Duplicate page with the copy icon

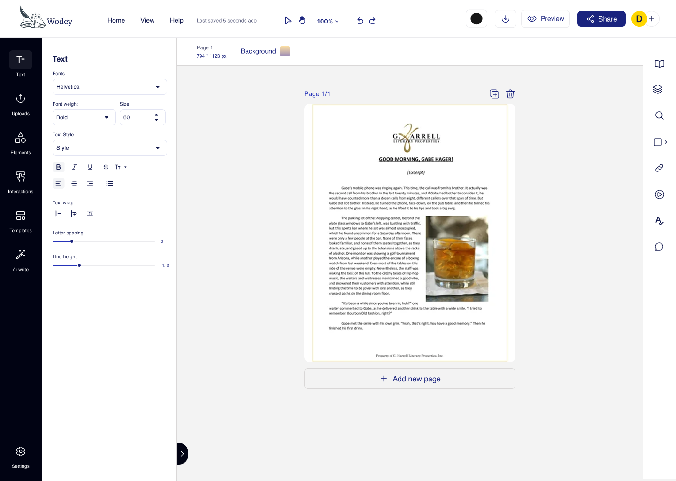(494, 94)
